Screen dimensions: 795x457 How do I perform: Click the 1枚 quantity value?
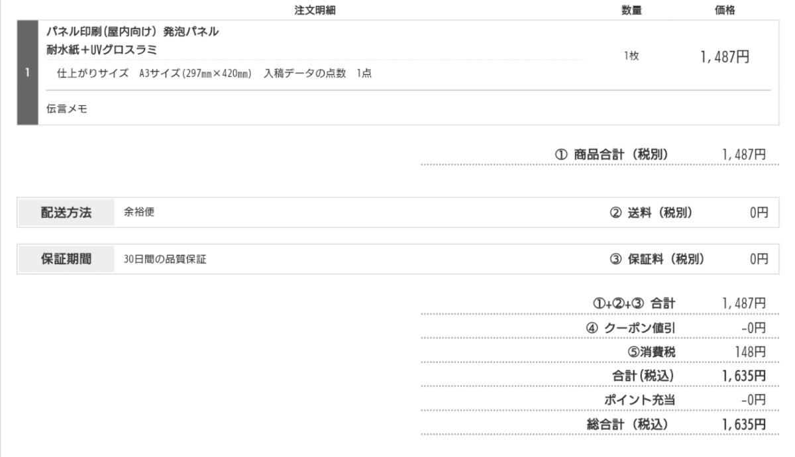pos(631,57)
